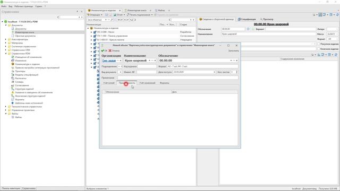This screenshot has width=340, height=191.
Task: Switch to the Учёт копий tab
Action: tap(109, 83)
